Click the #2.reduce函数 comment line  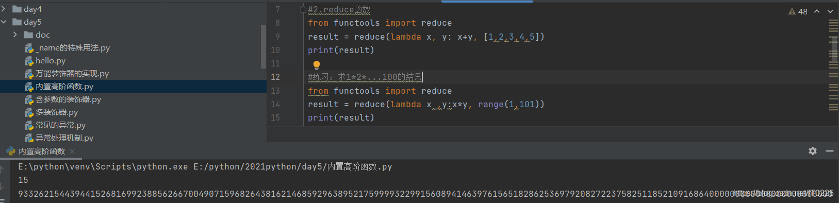339,9
